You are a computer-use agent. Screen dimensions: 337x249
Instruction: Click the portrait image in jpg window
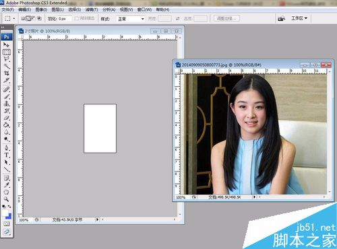click(x=255, y=135)
